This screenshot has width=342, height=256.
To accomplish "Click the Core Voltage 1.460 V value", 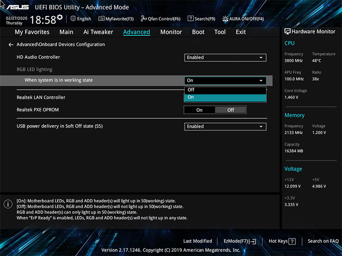I will [291, 97].
